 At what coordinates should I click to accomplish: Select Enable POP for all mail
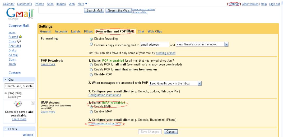click(x=91, y=65)
